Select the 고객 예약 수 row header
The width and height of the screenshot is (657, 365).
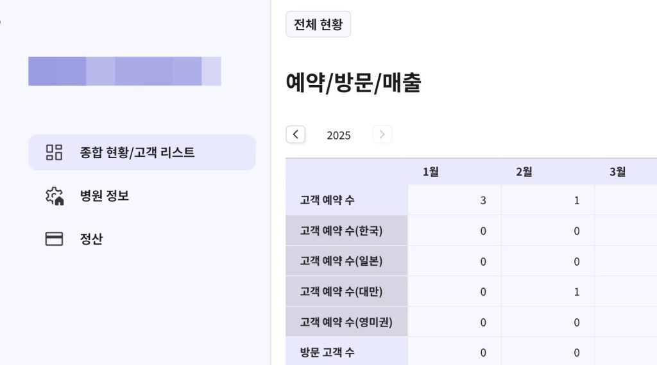pyautogui.click(x=327, y=200)
